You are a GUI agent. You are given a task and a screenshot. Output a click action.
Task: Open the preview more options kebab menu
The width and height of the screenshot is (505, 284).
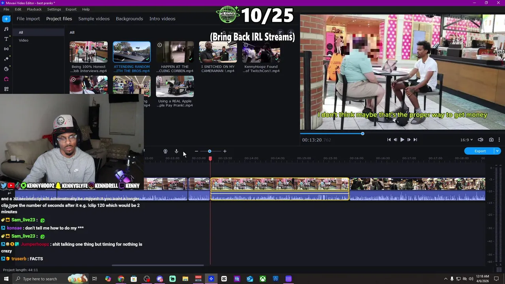499,140
